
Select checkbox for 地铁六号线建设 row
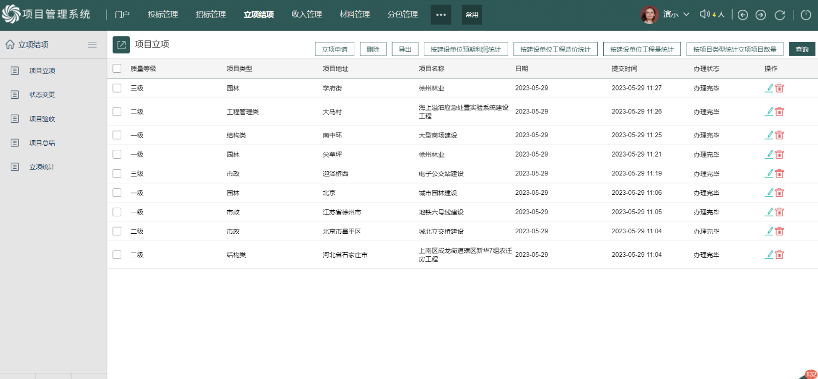[117, 212]
